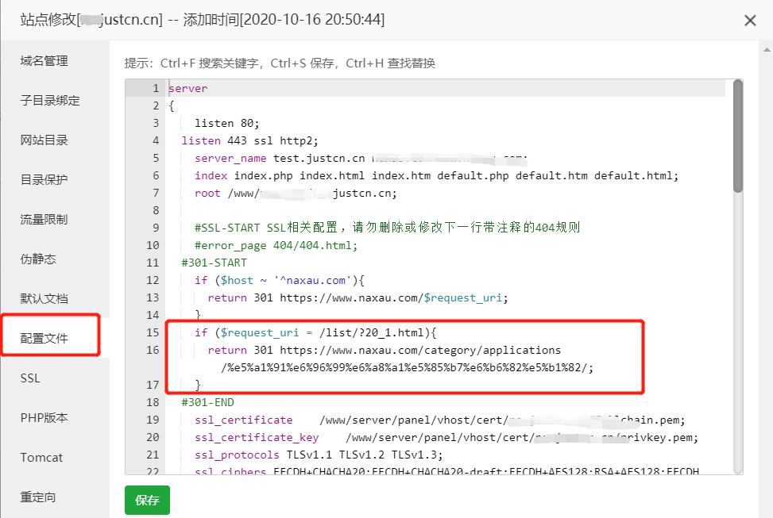The height and width of the screenshot is (518, 773).
Task: Place cursor on the server_name line
Action: [318, 158]
